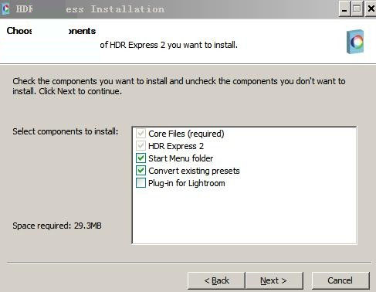Click the HDR Express box logo
Viewport: 376px width, 292px height.
point(355,42)
